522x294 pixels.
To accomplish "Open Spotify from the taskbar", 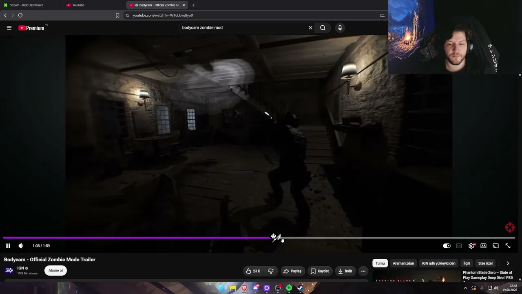I will point(289,288).
